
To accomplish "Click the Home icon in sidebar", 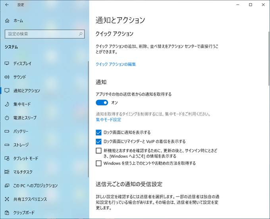I will click(x=7, y=21).
